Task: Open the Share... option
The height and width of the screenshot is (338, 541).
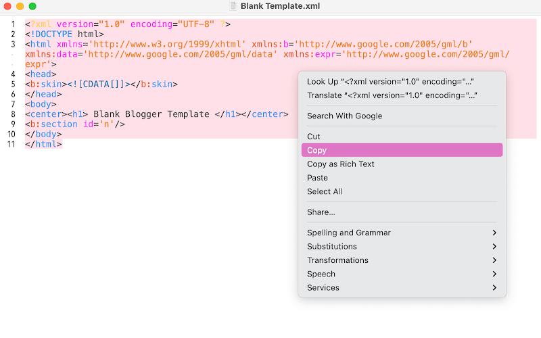Action: pyautogui.click(x=402, y=212)
